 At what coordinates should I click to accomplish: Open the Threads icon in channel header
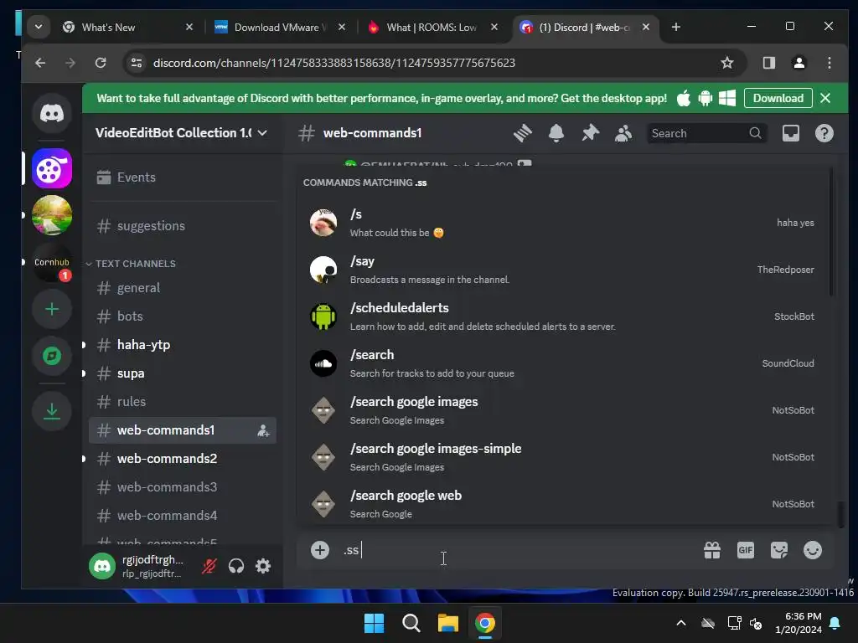tap(523, 133)
